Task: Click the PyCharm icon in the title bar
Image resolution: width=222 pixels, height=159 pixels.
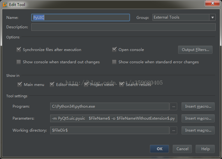Action: [x=5, y=5]
